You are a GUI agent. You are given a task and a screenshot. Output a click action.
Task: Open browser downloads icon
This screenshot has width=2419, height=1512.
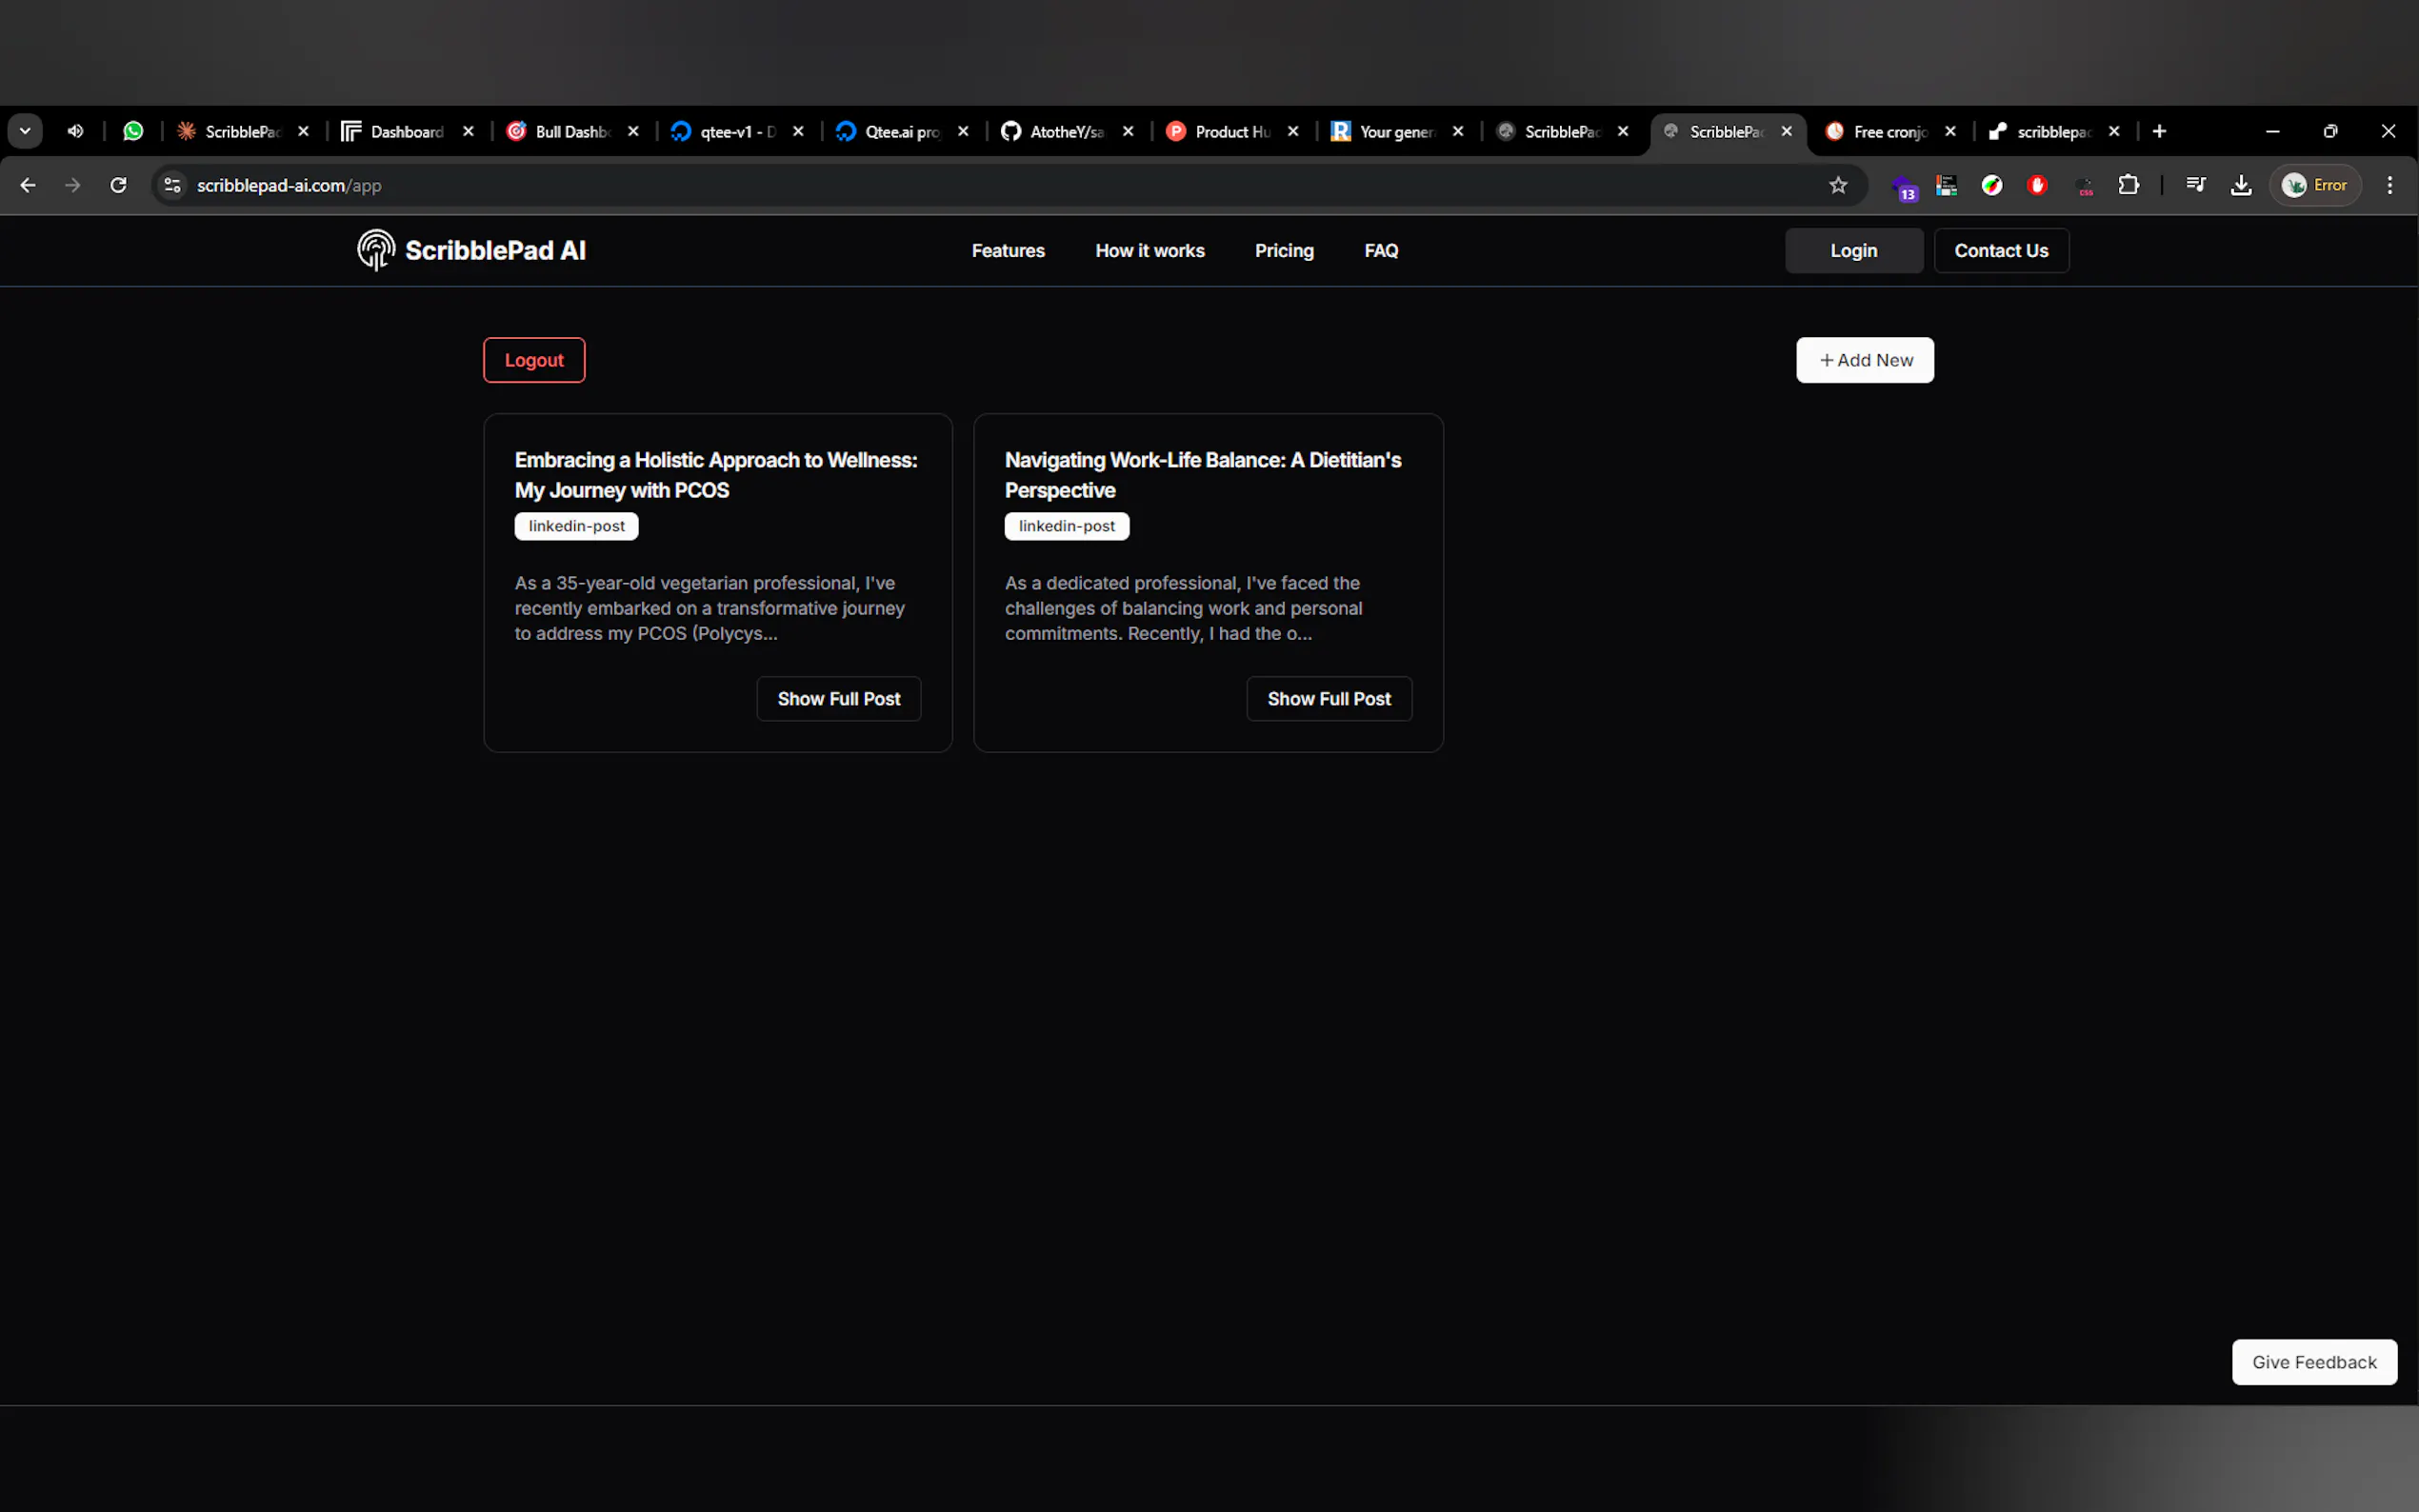pos(2241,185)
